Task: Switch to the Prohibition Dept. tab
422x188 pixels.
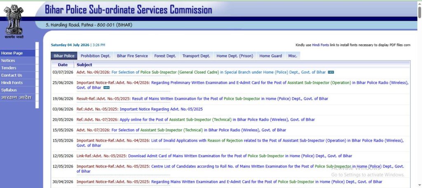Action: pos(96,56)
